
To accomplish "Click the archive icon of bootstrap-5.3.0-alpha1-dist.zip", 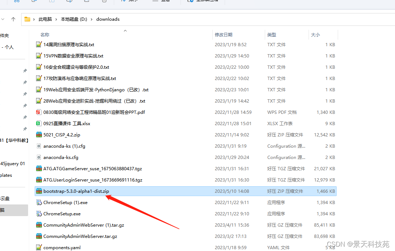I will coord(39,191).
